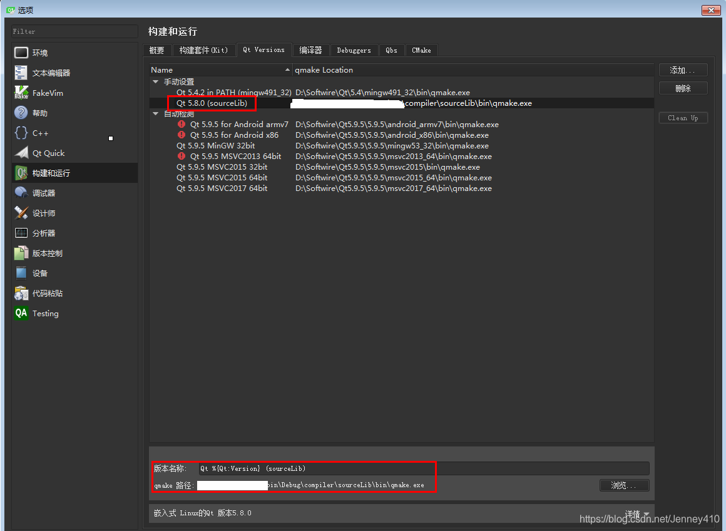Image resolution: width=726 pixels, height=531 pixels.
Task: Open the Debuggers tab
Action: click(354, 50)
